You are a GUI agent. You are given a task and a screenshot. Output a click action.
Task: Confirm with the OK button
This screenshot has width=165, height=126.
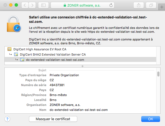point(151,119)
